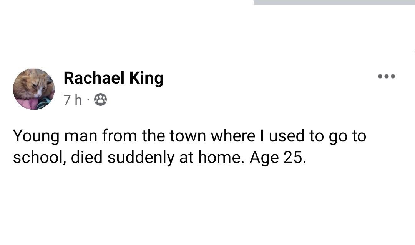Open the three-dot post options menu
The width and height of the screenshot is (415, 245).
click(386, 77)
